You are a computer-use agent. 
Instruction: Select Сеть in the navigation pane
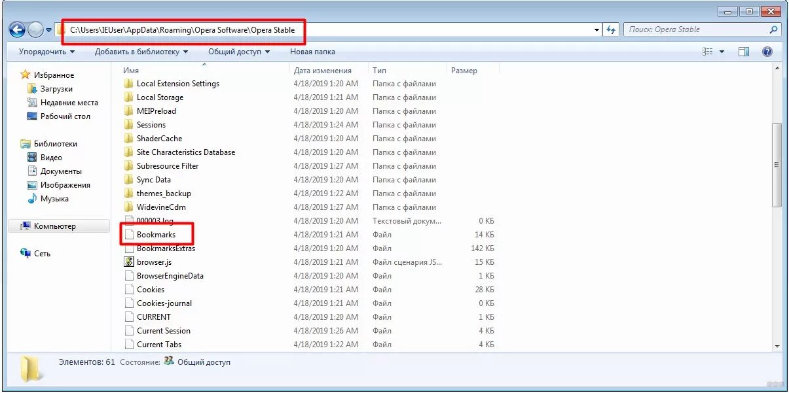(x=42, y=254)
